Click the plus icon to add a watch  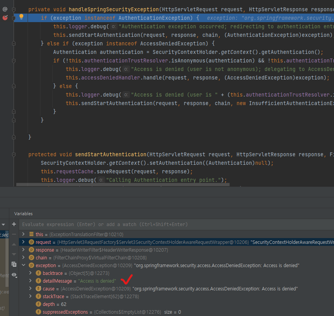point(14,224)
